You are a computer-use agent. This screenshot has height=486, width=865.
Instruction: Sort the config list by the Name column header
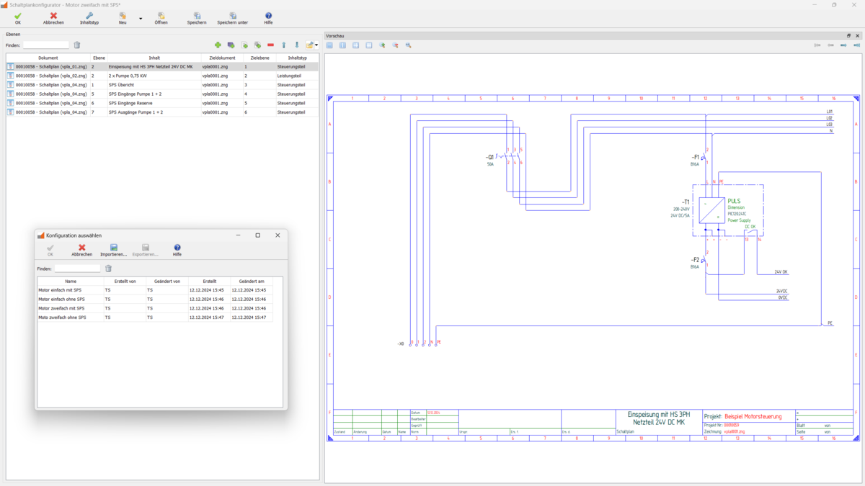pyautogui.click(x=71, y=282)
